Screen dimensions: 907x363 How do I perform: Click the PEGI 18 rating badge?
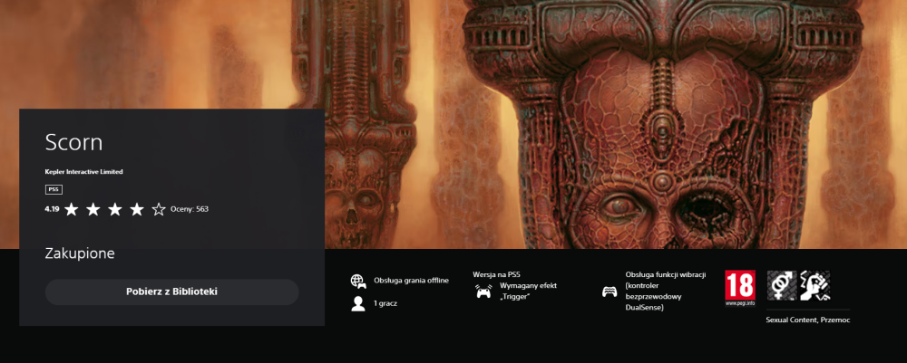click(x=740, y=289)
